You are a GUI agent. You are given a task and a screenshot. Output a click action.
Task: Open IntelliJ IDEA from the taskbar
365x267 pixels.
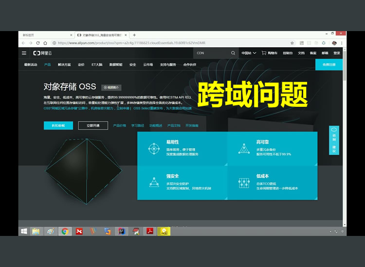pos(120,232)
